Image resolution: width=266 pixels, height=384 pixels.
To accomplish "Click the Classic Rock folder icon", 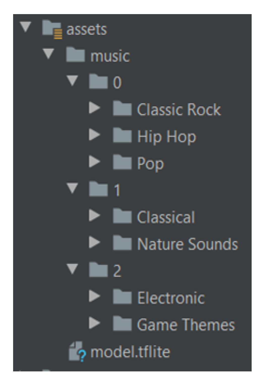I will [x=122, y=109].
